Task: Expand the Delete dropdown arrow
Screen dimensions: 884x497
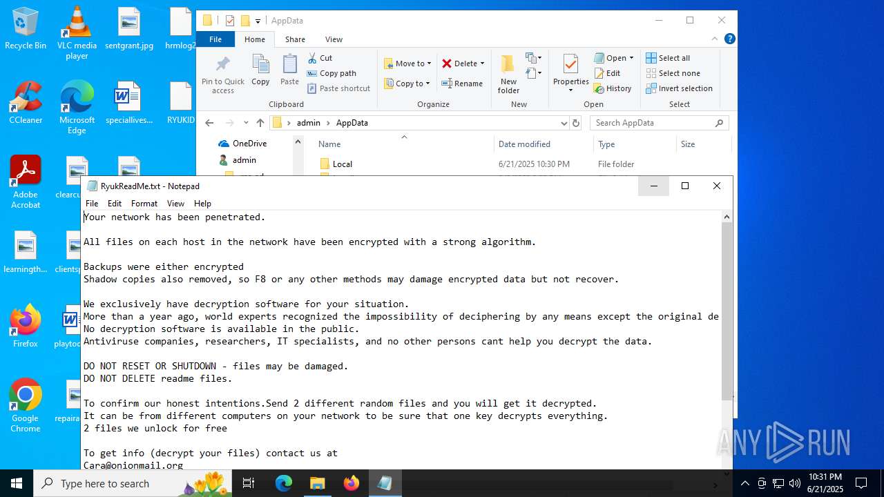Action: coord(482,64)
